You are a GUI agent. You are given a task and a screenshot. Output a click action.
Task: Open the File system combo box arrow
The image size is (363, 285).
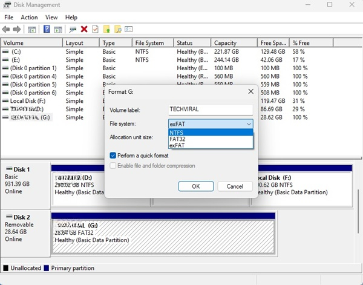249,124
